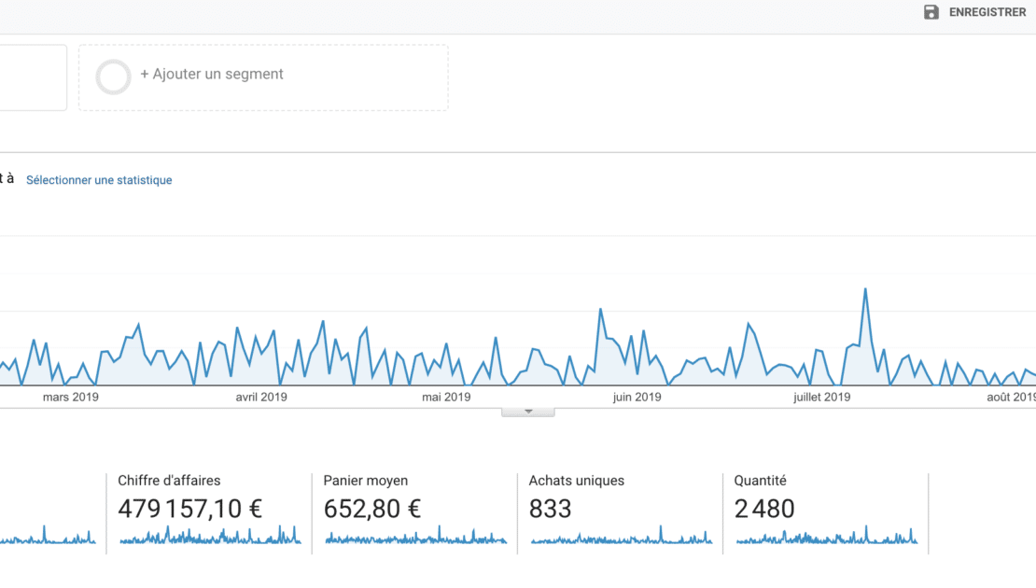The width and height of the screenshot is (1036, 588).
Task: Click the "Quantité" metric title
Action: (761, 482)
